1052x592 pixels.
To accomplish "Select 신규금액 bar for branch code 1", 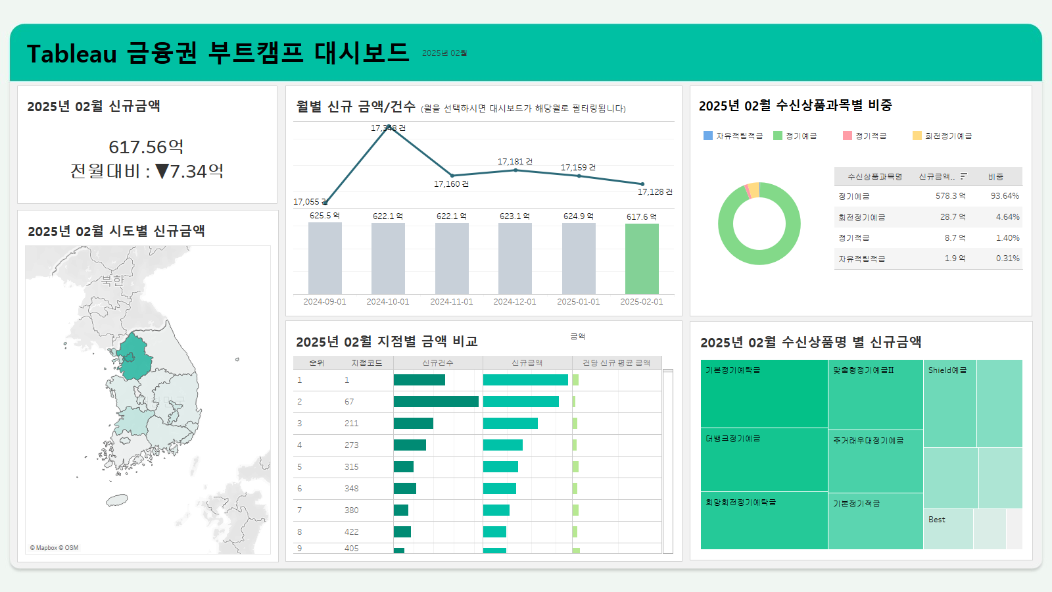I will pos(525,380).
